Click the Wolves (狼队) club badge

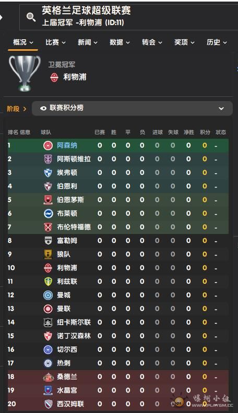tap(48, 254)
